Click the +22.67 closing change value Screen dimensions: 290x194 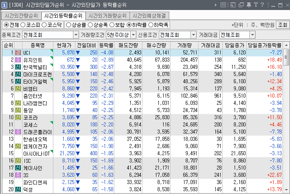[274, 175]
